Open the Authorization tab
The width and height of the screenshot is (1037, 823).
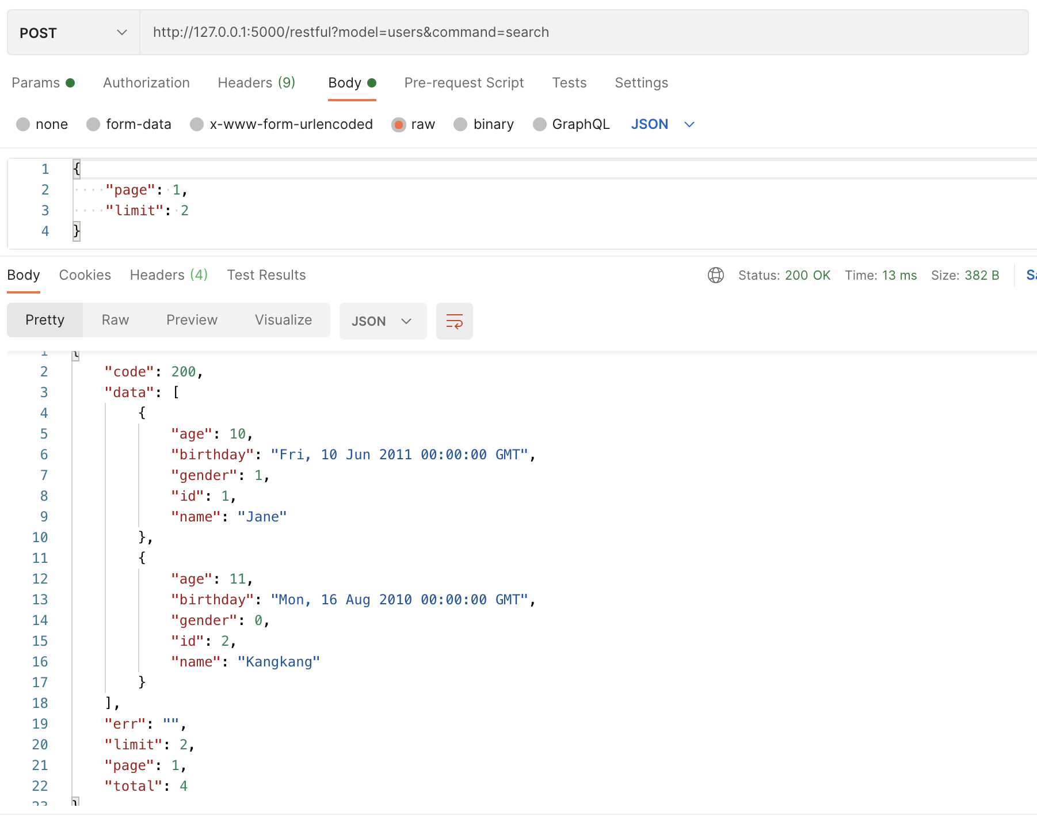click(x=146, y=83)
